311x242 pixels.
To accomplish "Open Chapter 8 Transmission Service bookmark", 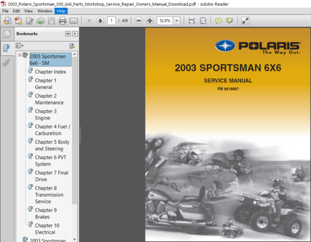I will tap(49, 195).
